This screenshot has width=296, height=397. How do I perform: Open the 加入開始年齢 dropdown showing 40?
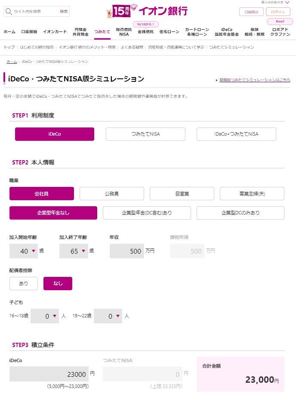tap(24, 251)
